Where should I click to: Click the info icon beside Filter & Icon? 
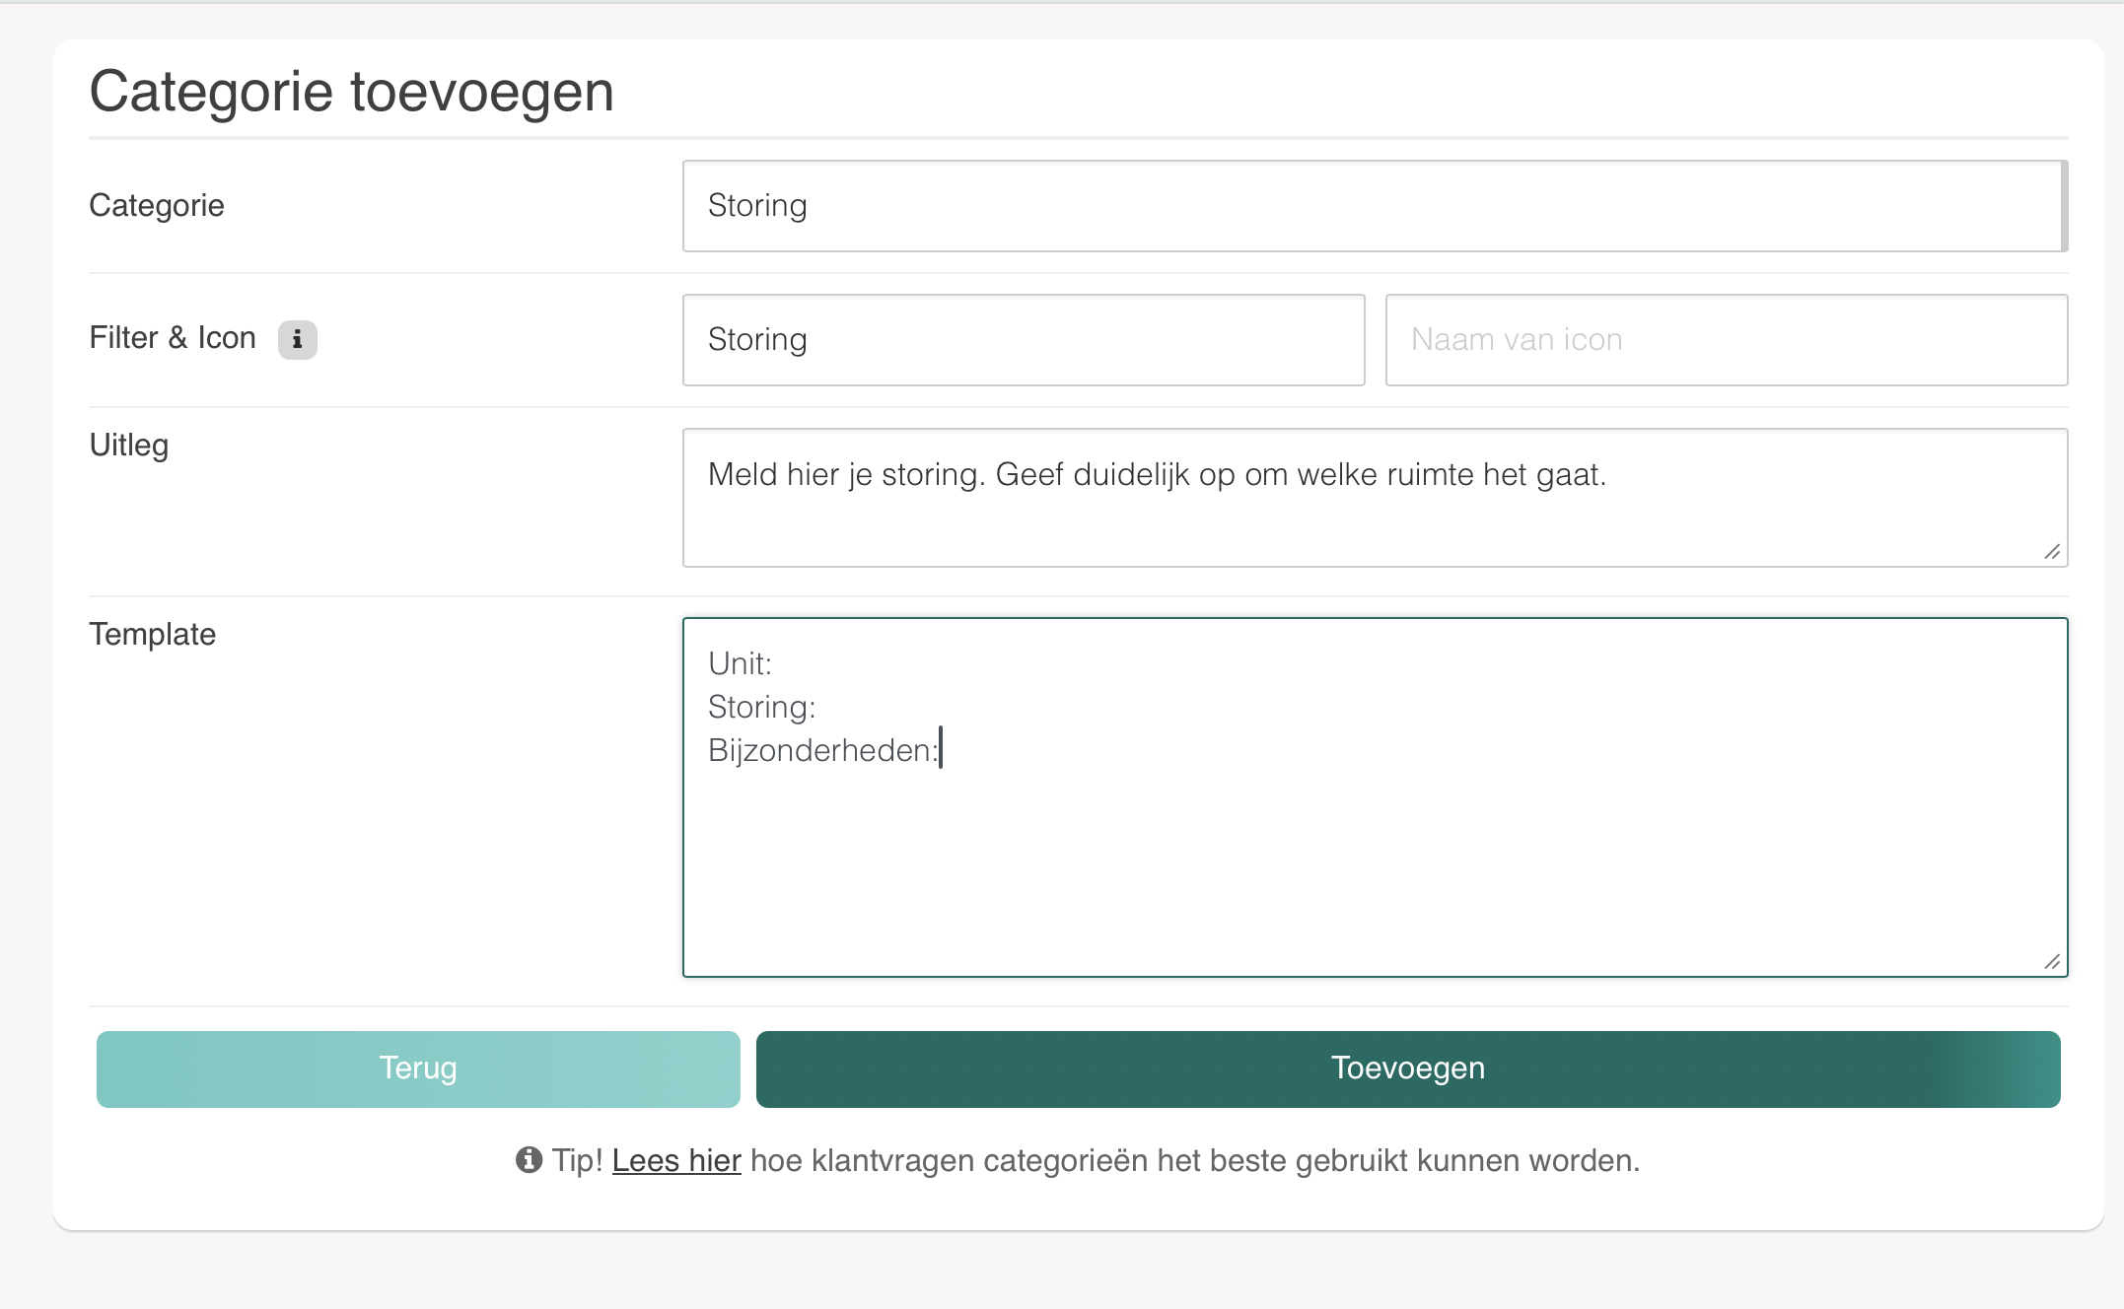[297, 339]
